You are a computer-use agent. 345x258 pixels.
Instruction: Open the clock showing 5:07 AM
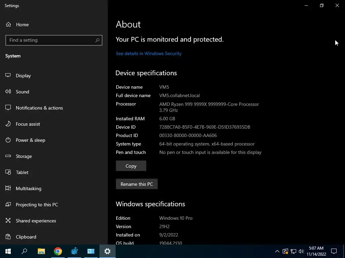click(x=316, y=251)
